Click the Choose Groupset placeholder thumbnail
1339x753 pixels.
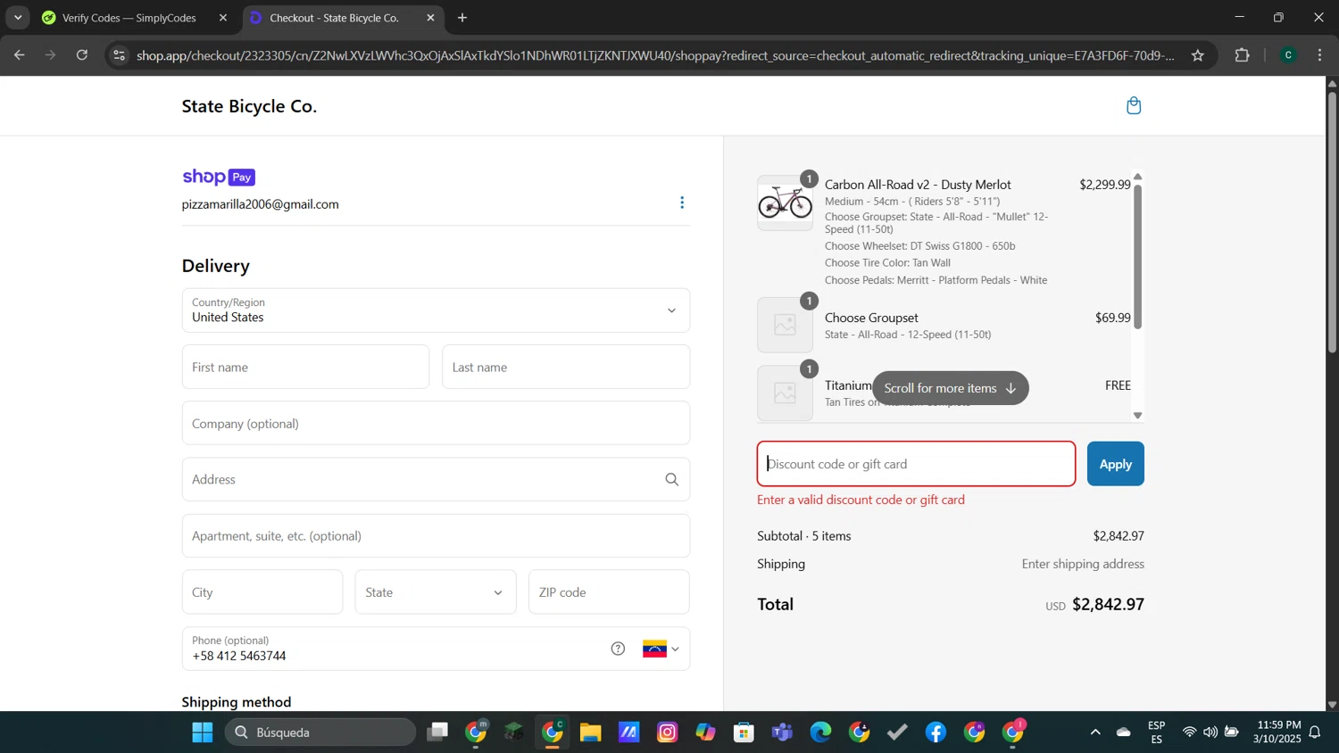click(785, 325)
